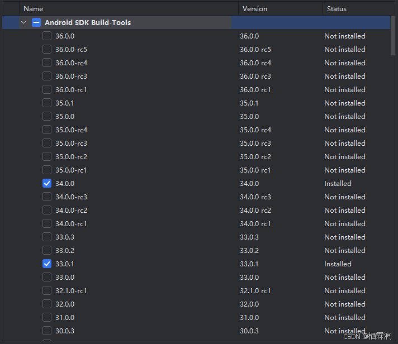Click the name text 34.0.0
The image size is (398, 344).
[65, 184]
